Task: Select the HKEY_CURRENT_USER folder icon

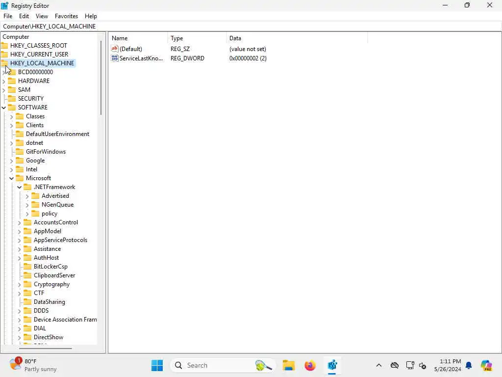Action: click(4, 54)
